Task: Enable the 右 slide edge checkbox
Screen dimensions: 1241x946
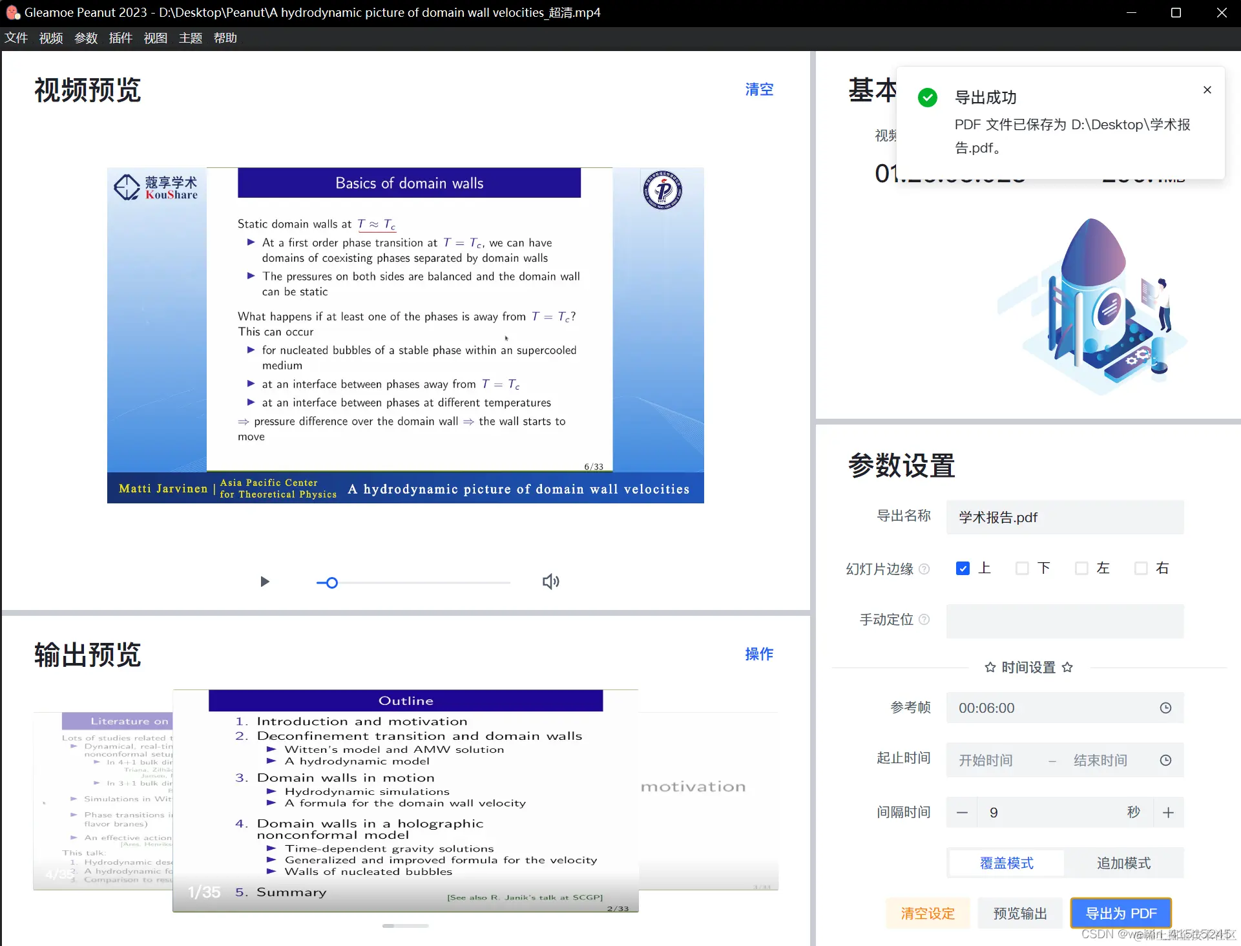Action: tap(1141, 569)
